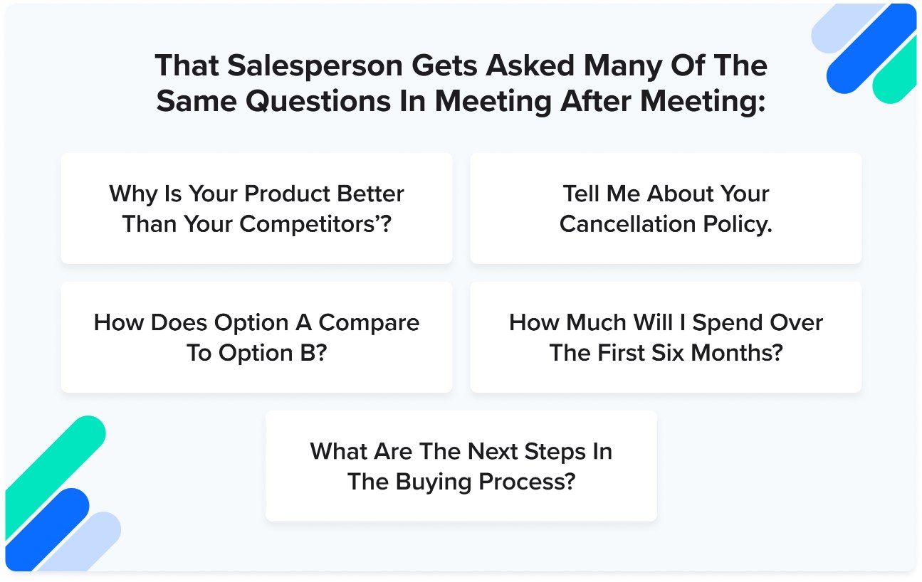Click the text 'Than Your Competitors'?'

point(256,224)
